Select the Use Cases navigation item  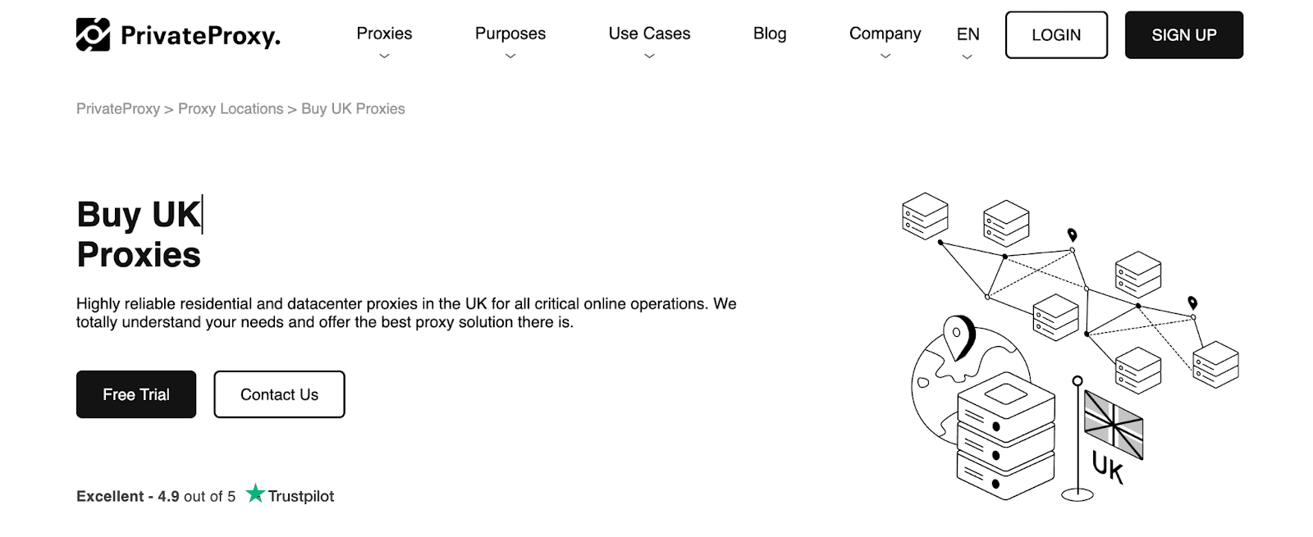649,34
